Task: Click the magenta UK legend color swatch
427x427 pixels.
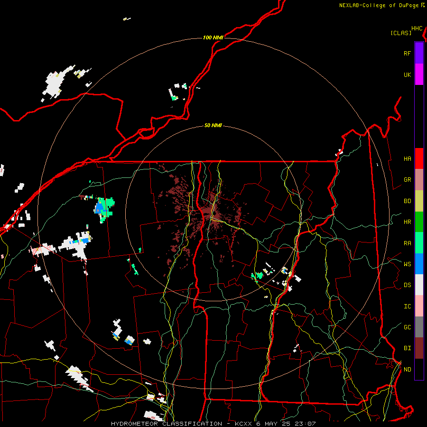Action: point(419,74)
